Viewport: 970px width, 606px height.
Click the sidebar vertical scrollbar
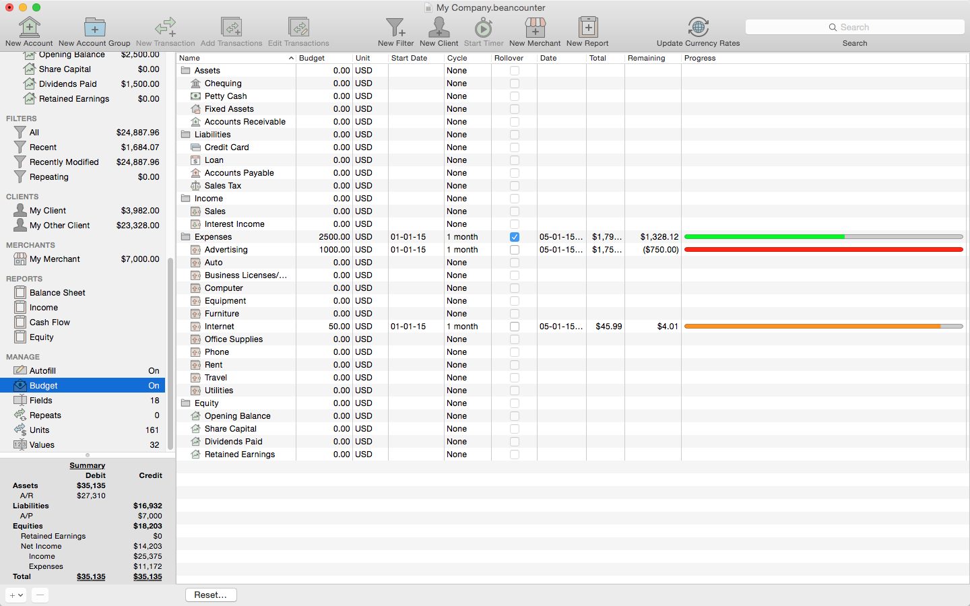pos(170,353)
